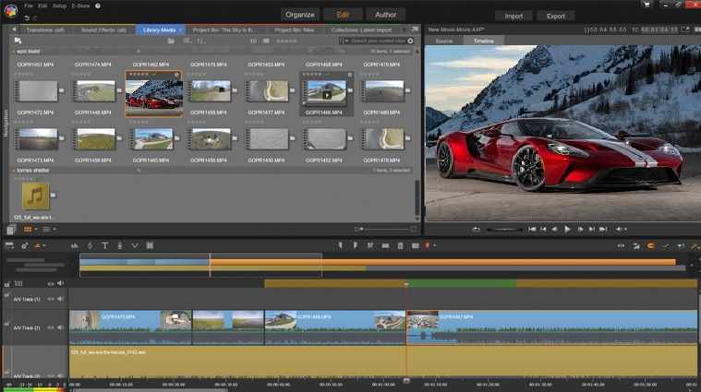Open the File menu
701x392 pixels.
tap(29, 6)
